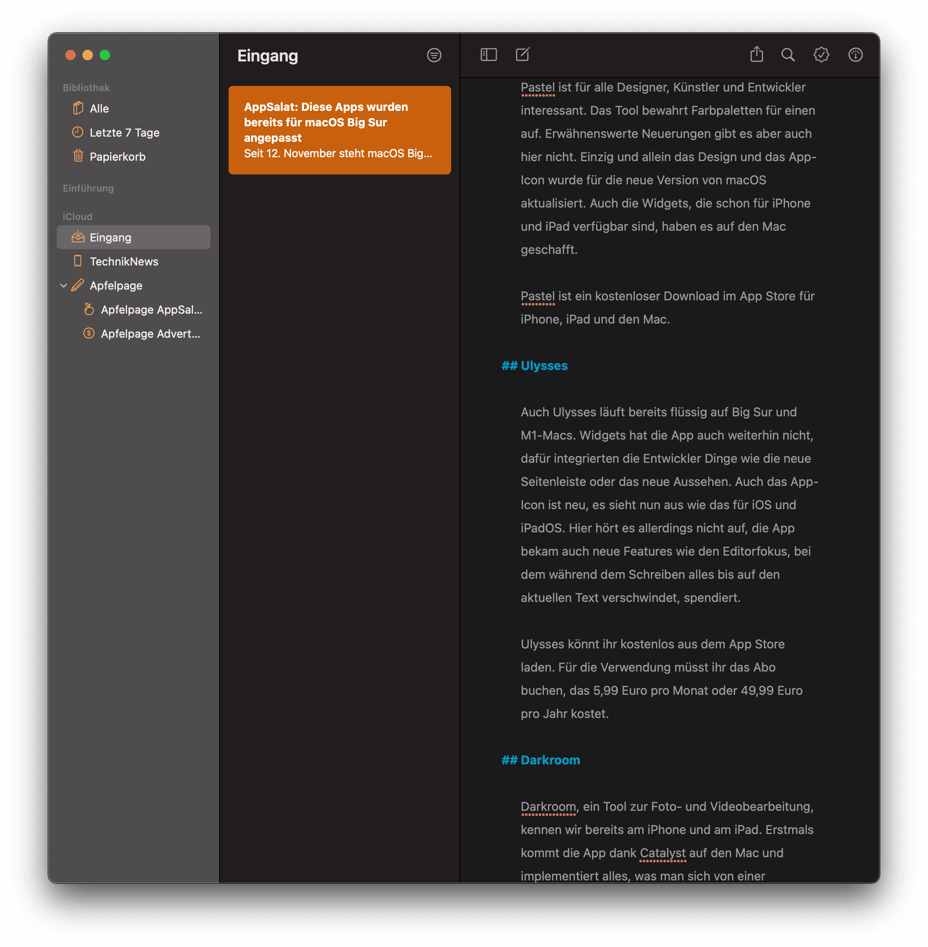This screenshot has height=947, width=928.
Task: Open search with the magnifier icon
Action: 788,55
